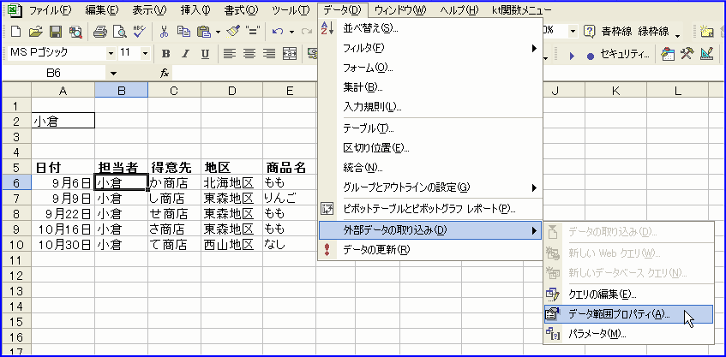Viewport: 726px width, 357px height.
Task: Open a file with folder icon
Action: (x=35, y=31)
